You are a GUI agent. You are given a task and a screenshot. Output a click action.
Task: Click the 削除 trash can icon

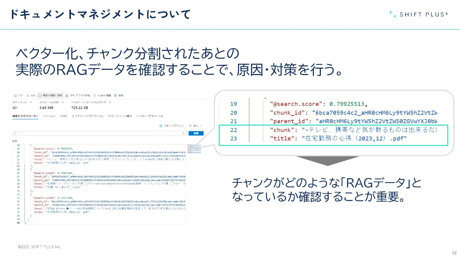(115, 96)
